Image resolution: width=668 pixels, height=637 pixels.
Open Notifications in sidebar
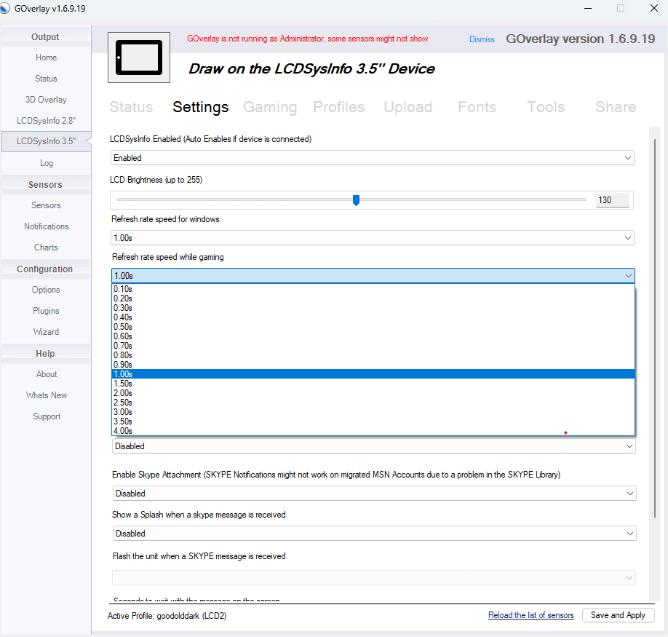[x=46, y=226]
